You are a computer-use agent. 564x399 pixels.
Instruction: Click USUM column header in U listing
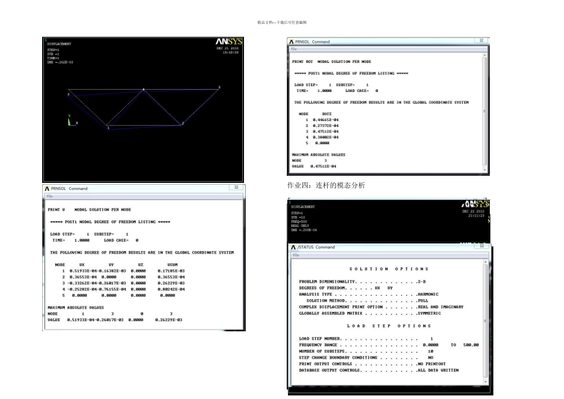172,265
